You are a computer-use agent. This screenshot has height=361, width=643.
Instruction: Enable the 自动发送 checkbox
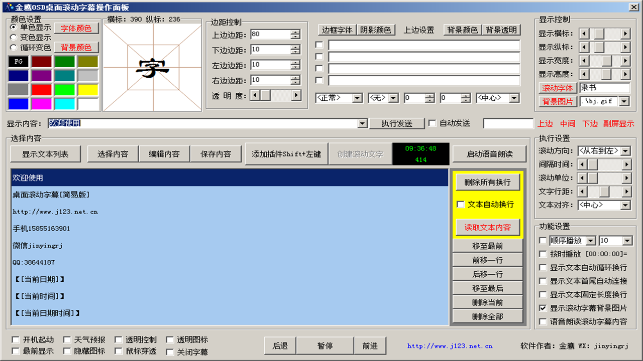coord(431,123)
